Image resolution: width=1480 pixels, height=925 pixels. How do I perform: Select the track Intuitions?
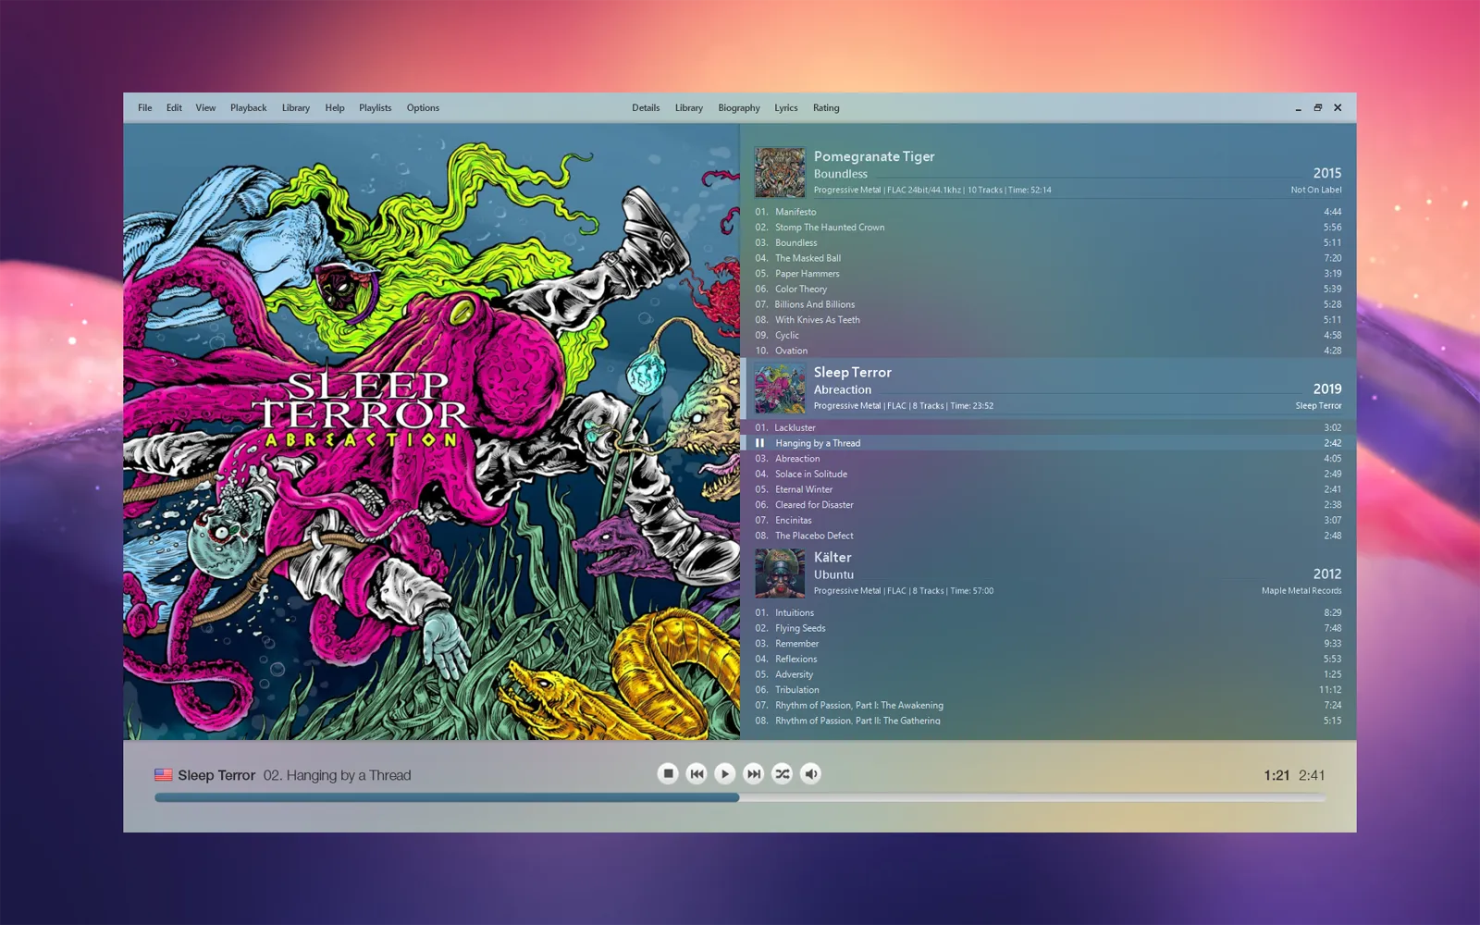click(1048, 612)
